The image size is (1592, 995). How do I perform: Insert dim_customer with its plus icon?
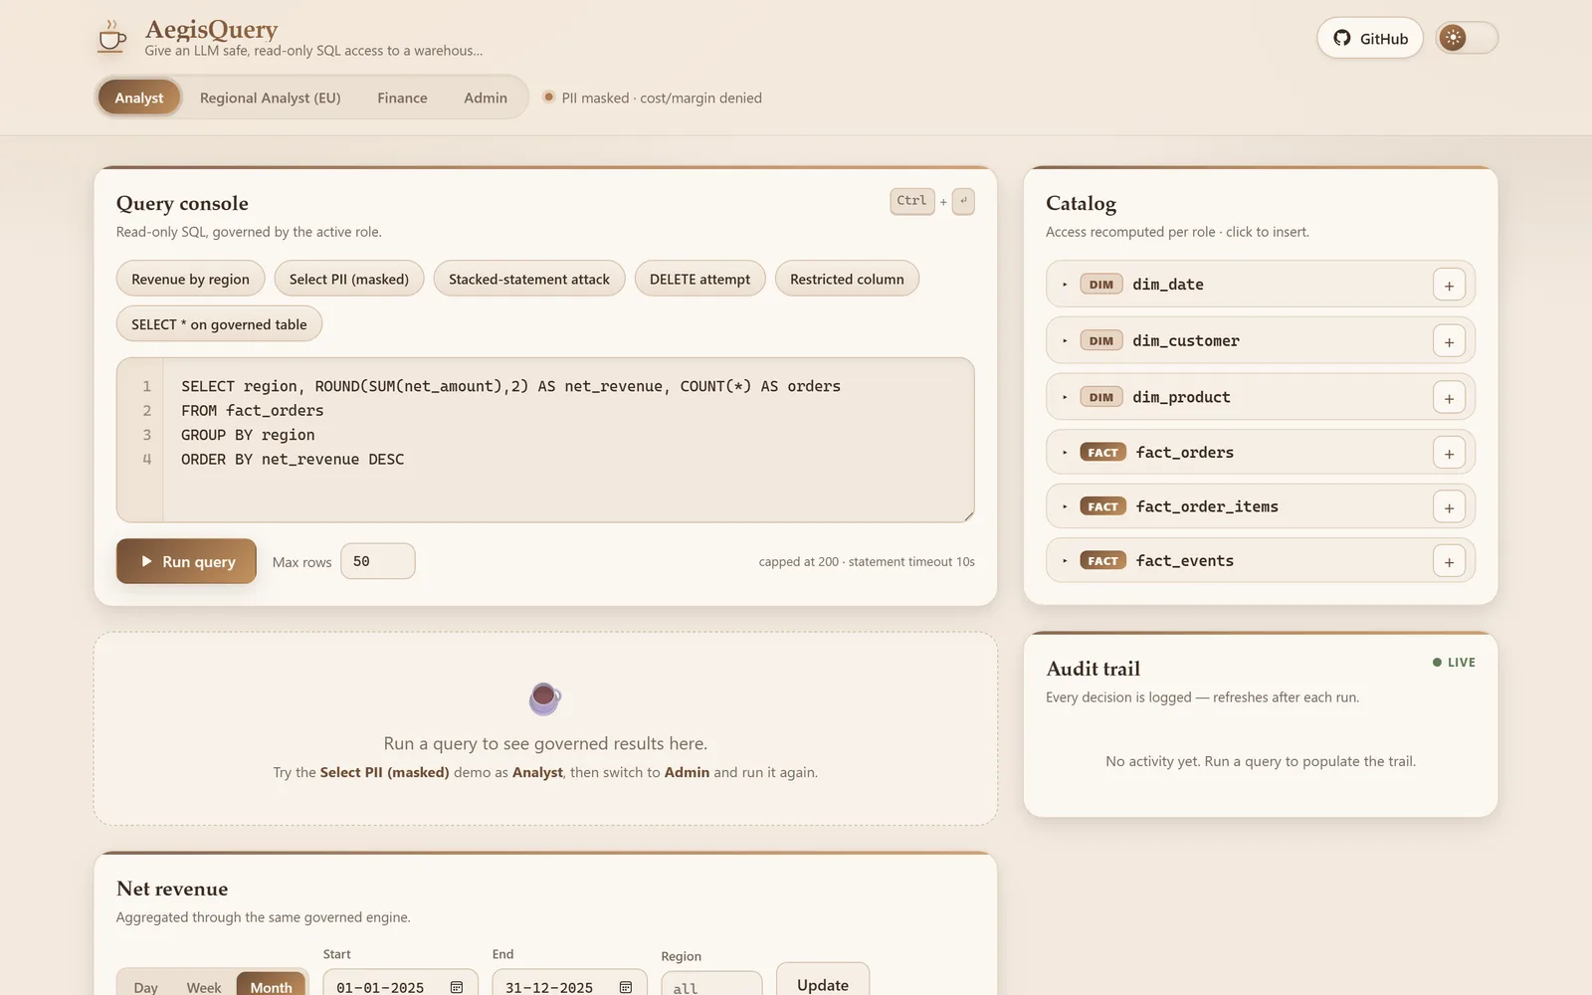(1449, 341)
